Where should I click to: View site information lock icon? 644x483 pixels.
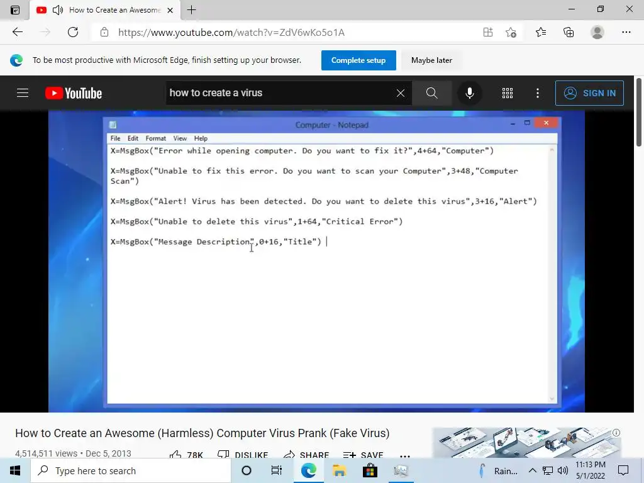pyautogui.click(x=104, y=32)
